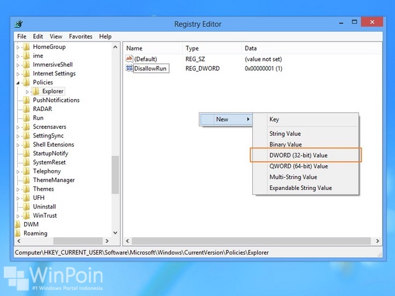
Task: Click the Uninstall folder icon
Action: click(27, 207)
